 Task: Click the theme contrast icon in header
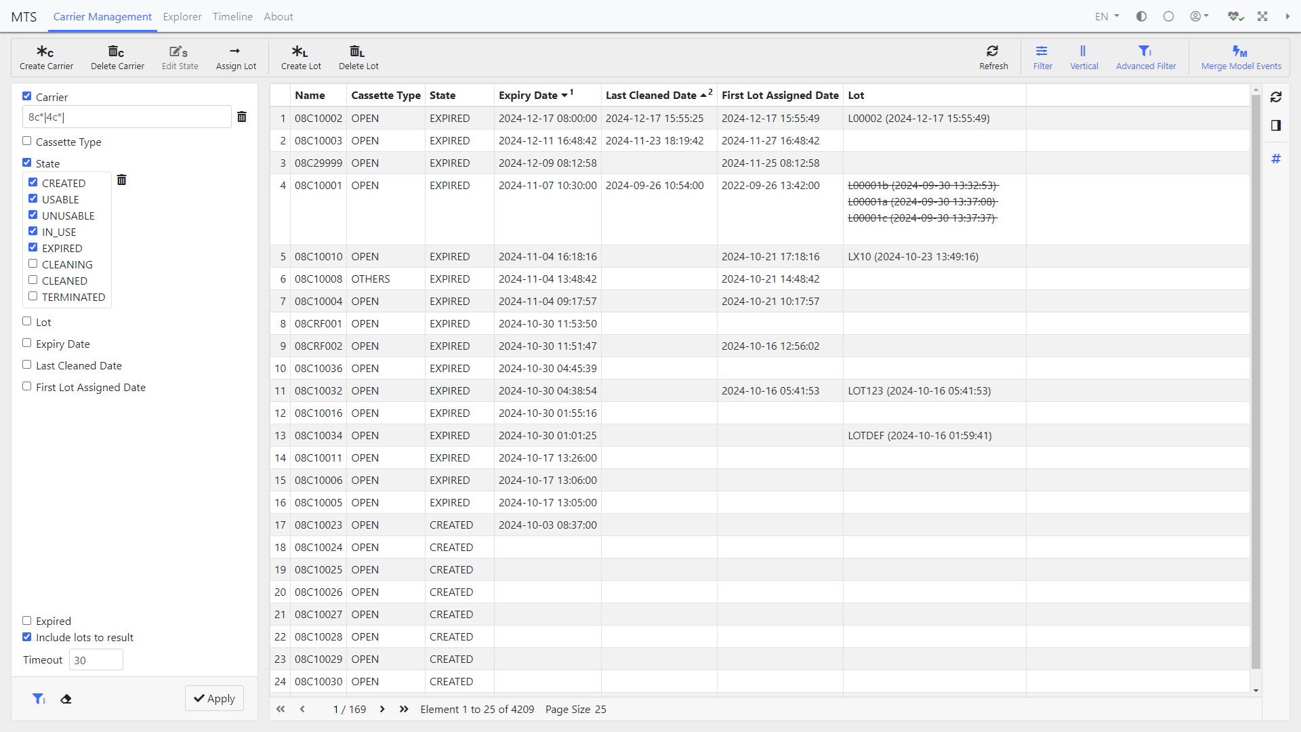pos(1141,16)
